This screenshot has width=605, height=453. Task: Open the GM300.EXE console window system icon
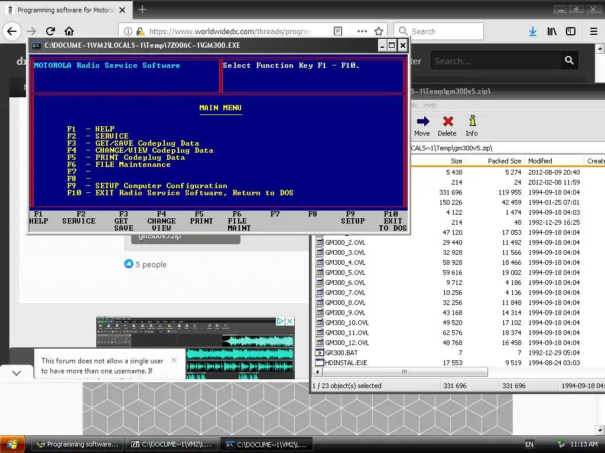pyautogui.click(x=36, y=45)
